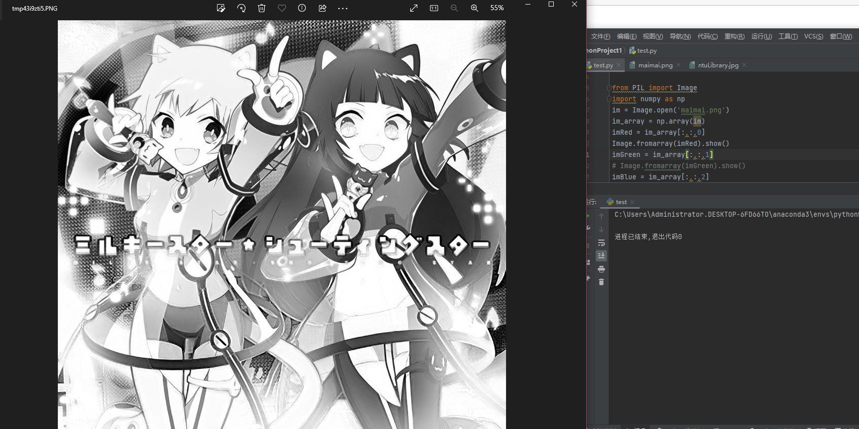The height and width of the screenshot is (429, 859).
Task: Open the 工具(T) menu in PyCharm
Action: [x=789, y=36]
